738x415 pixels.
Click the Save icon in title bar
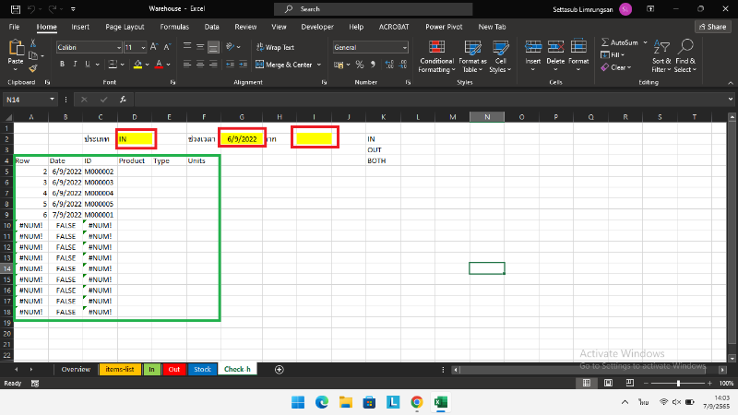11,8
